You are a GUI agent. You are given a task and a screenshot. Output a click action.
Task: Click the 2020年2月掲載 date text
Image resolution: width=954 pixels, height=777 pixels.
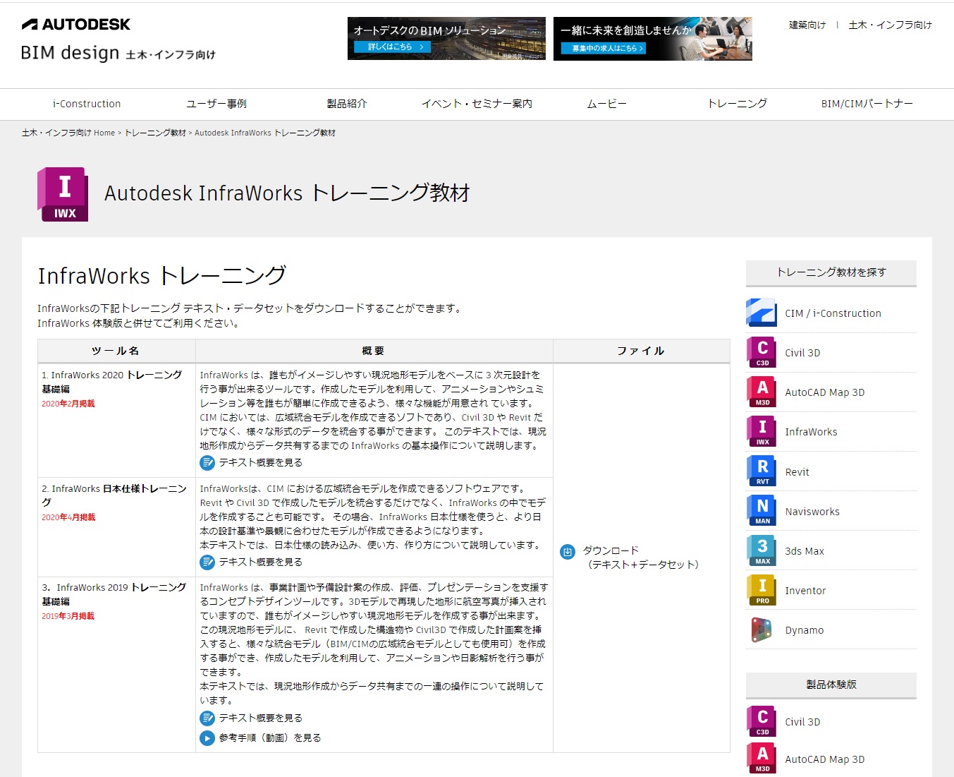click(x=68, y=404)
